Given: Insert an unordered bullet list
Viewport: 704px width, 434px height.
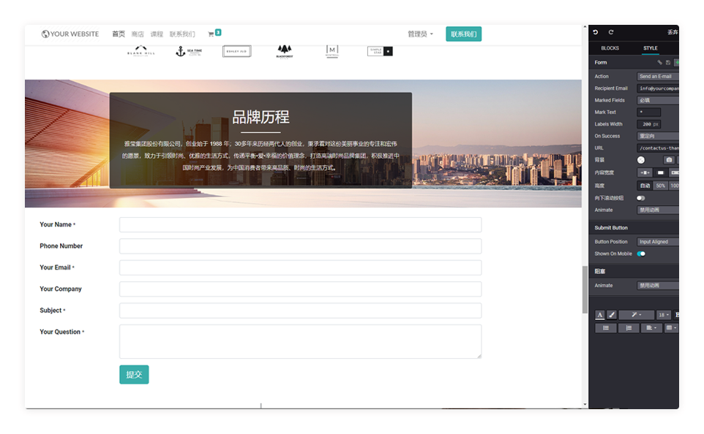Looking at the screenshot, I should [605, 328].
